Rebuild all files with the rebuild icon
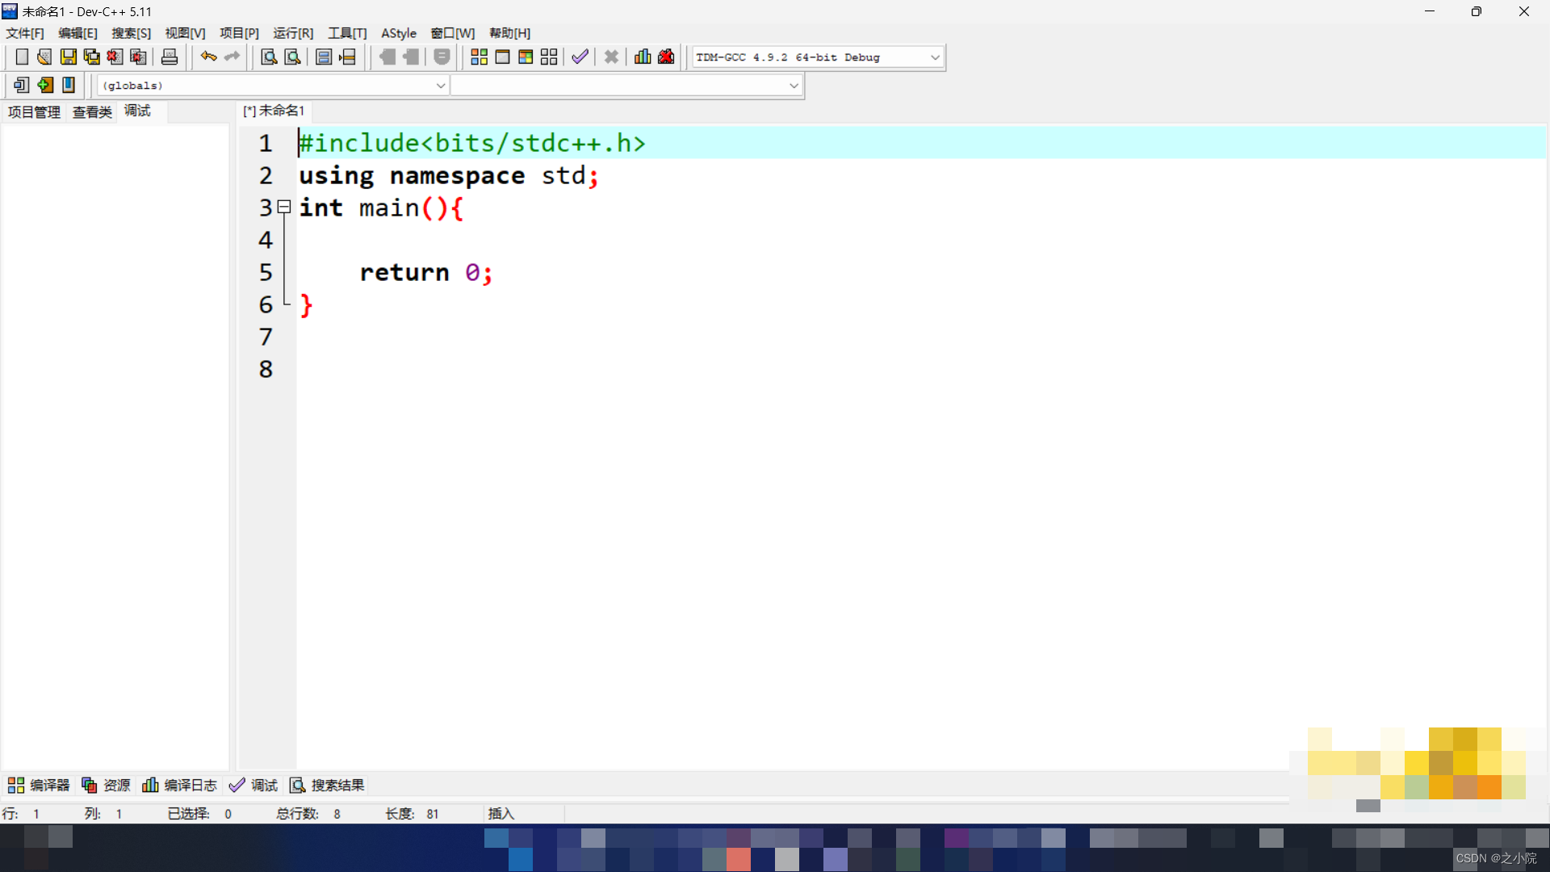 [549, 57]
